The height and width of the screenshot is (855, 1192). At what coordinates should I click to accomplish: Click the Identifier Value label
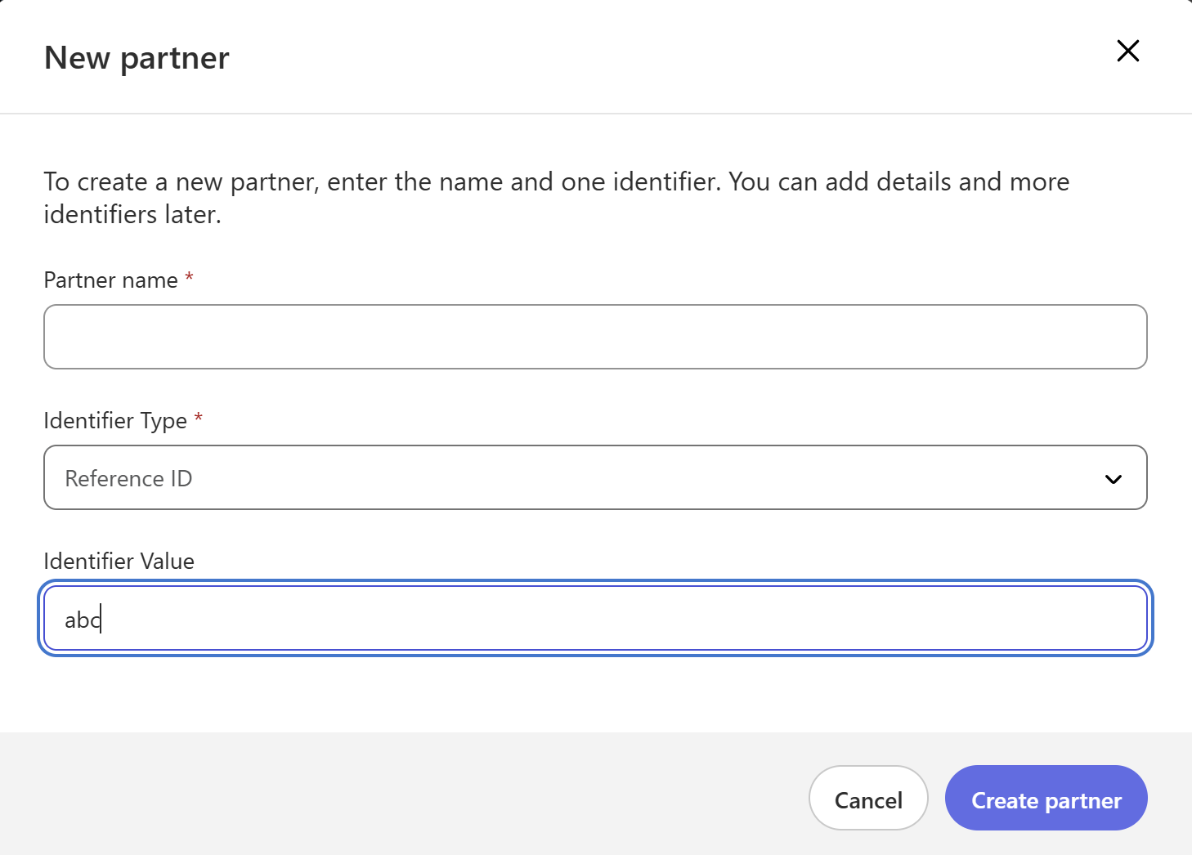[x=119, y=562]
